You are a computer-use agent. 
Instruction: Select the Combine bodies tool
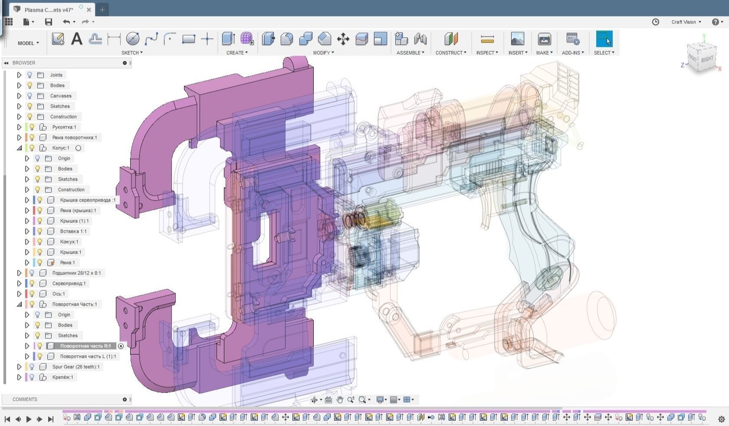click(305, 39)
